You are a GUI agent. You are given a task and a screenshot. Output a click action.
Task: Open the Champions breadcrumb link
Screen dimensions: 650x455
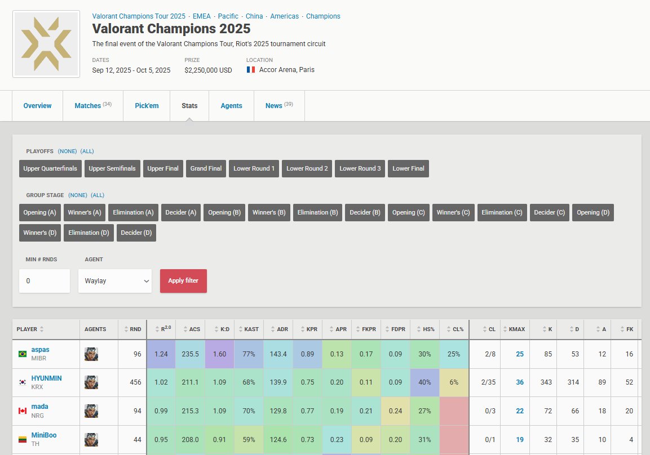[x=323, y=16]
